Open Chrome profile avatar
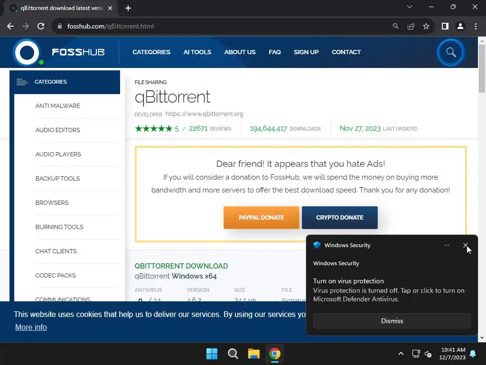This screenshot has width=486, height=365. tap(460, 27)
